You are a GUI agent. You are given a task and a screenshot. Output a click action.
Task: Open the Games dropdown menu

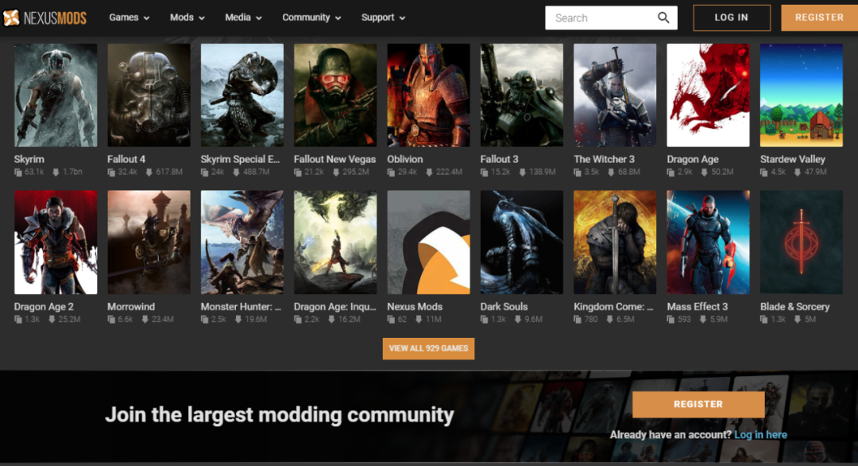(129, 17)
